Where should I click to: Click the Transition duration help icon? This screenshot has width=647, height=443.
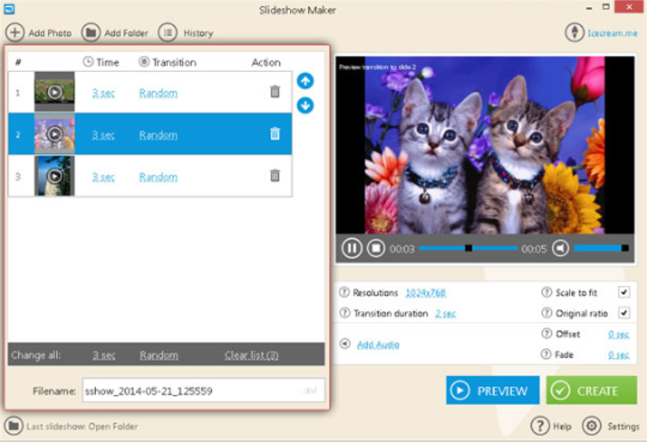(x=344, y=313)
